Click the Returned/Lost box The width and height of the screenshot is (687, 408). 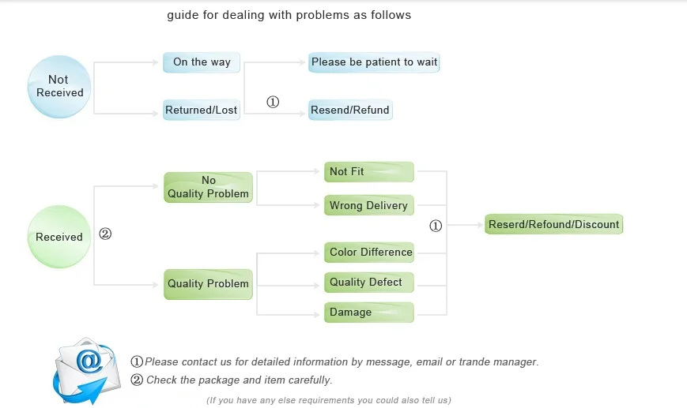pos(202,110)
